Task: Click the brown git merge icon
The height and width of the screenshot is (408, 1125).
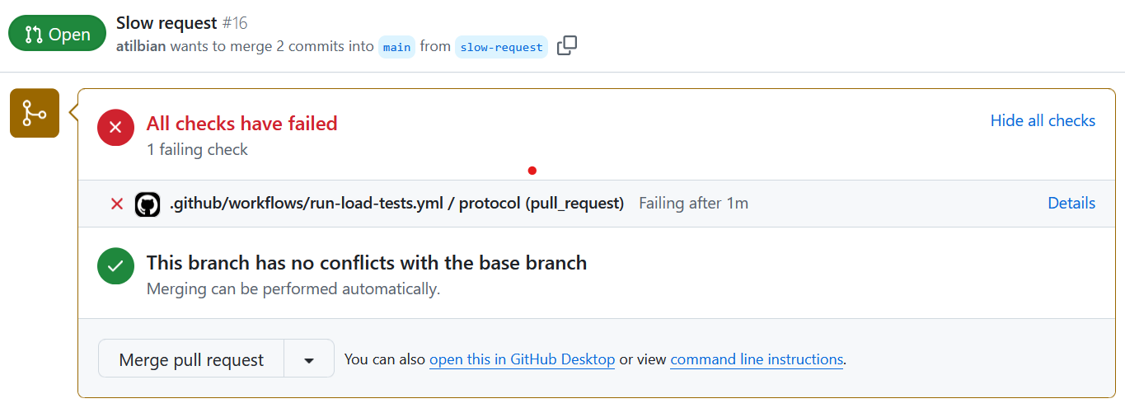Action: [x=35, y=113]
